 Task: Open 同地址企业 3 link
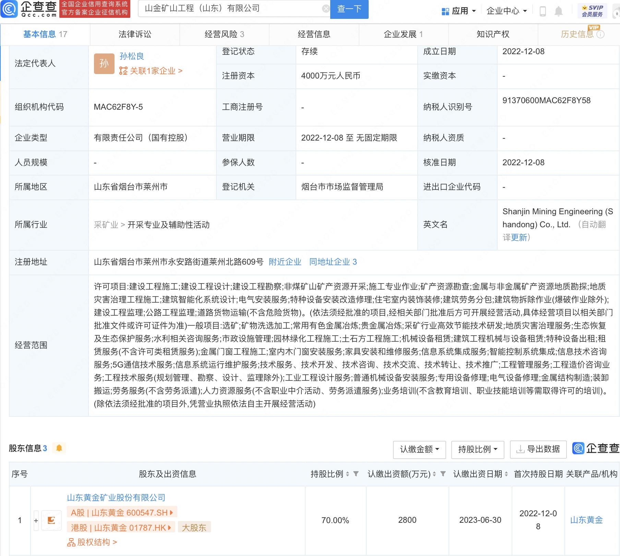pos(333,262)
